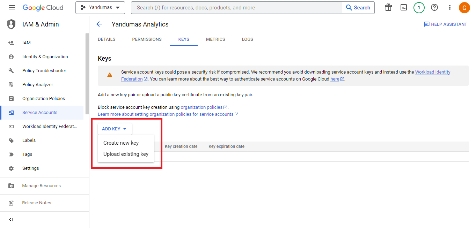Open the free trial gift icon

(388, 8)
